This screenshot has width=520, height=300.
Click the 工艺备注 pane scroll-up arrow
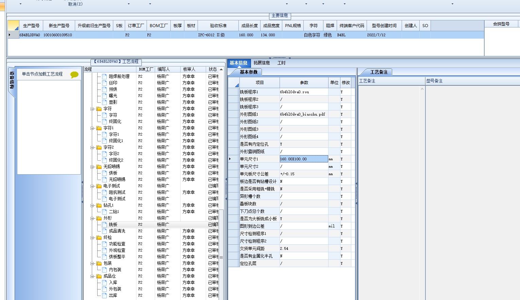(422, 89)
